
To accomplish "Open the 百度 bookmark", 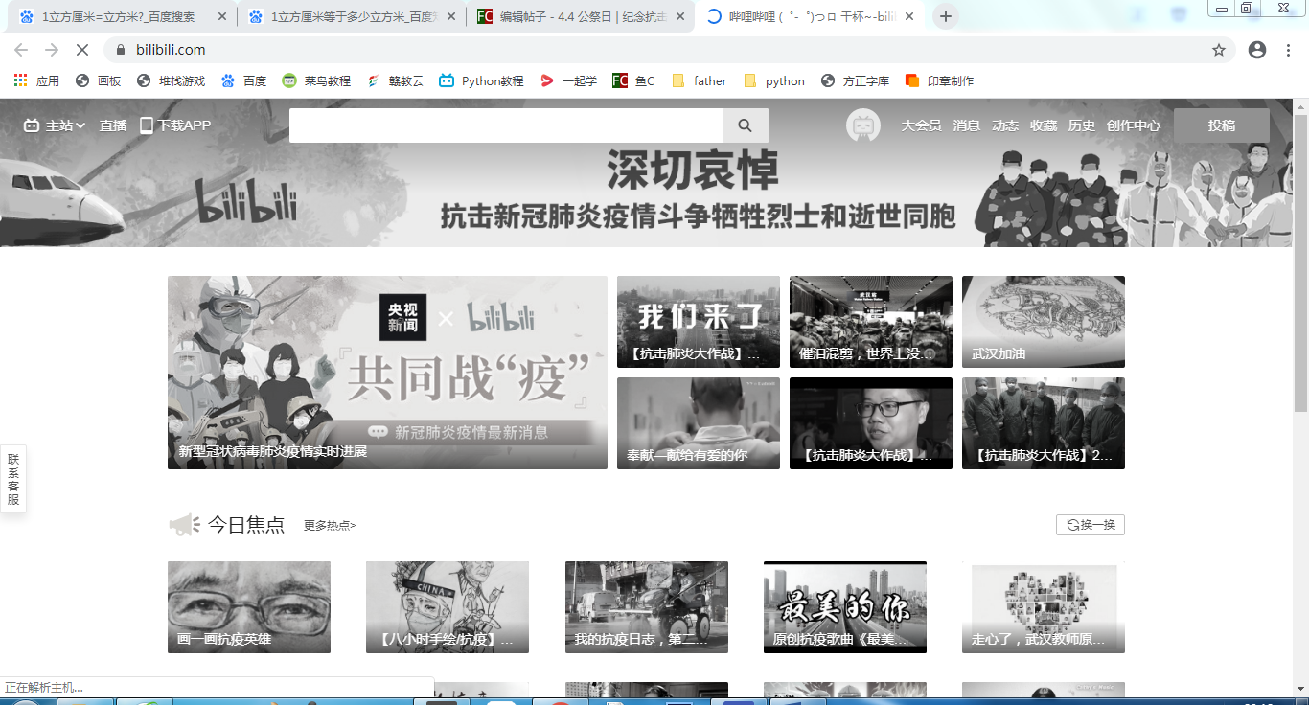I will 244,81.
